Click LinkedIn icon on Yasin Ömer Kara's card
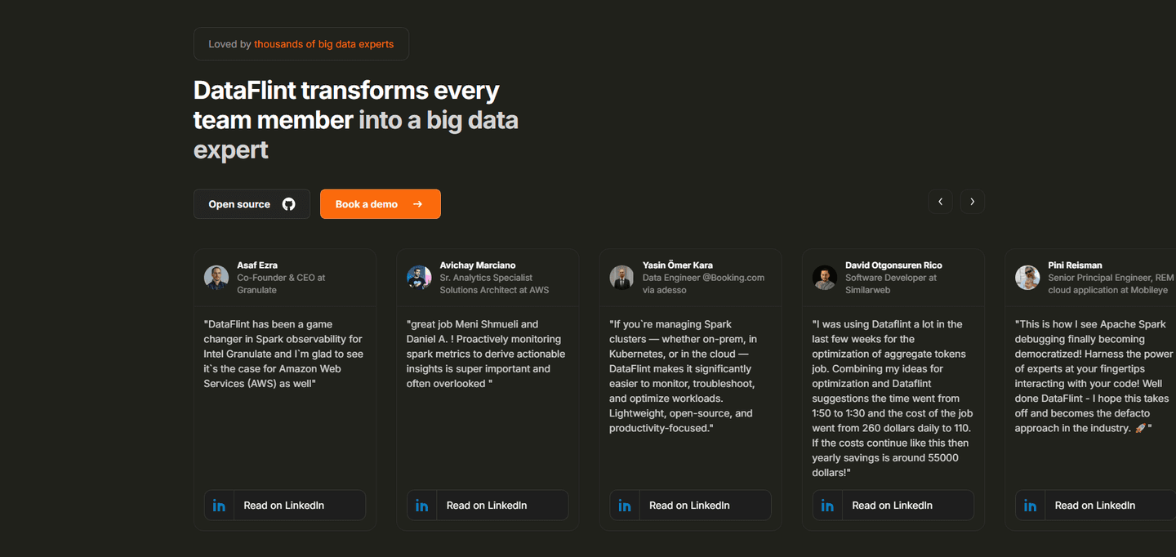The image size is (1176, 557). pyautogui.click(x=625, y=506)
